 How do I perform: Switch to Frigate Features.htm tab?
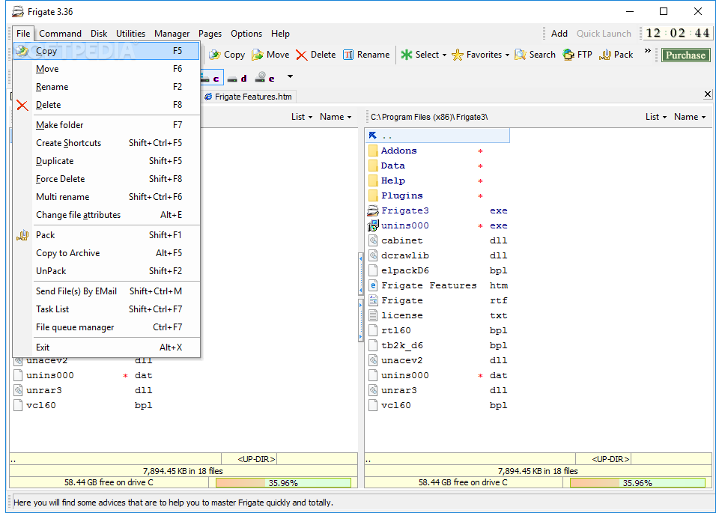coord(249,97)
